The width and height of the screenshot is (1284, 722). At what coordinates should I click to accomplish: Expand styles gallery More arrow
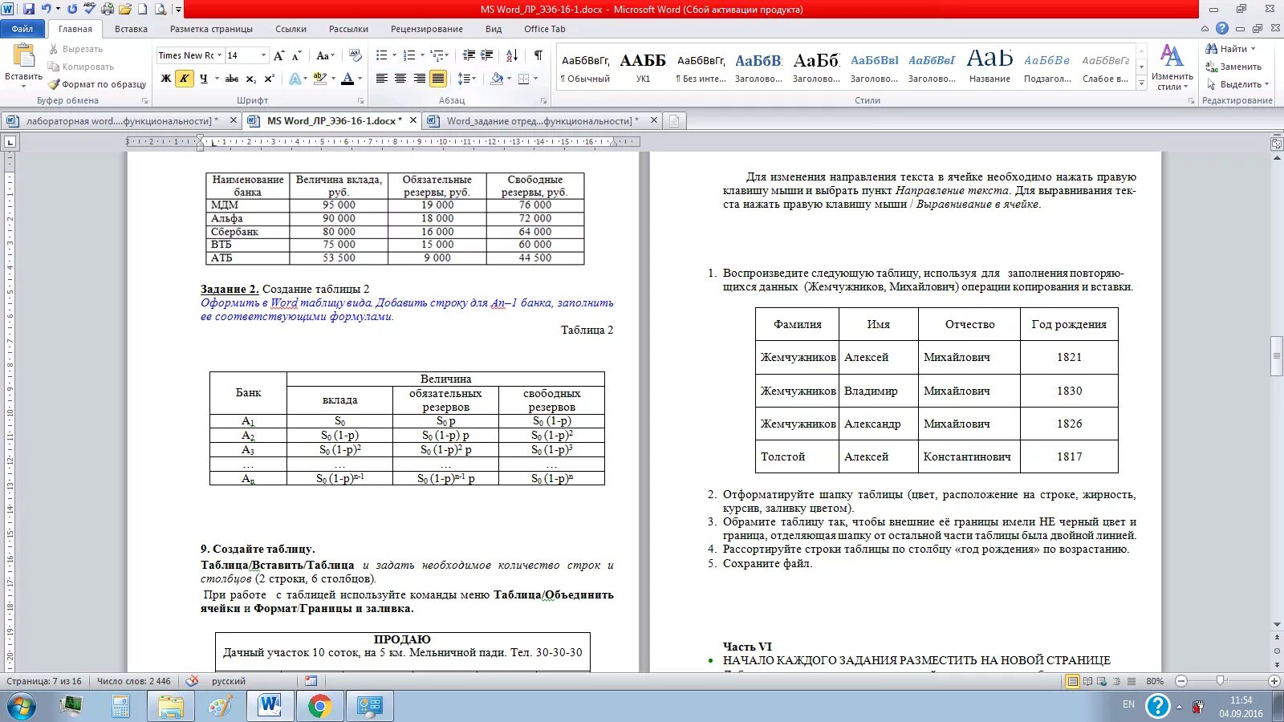(x=1141, y=83)
